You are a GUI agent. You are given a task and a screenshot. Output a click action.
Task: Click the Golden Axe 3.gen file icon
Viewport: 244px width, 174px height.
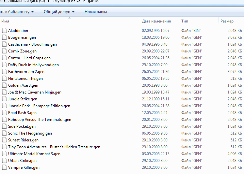tap(4, 85)
